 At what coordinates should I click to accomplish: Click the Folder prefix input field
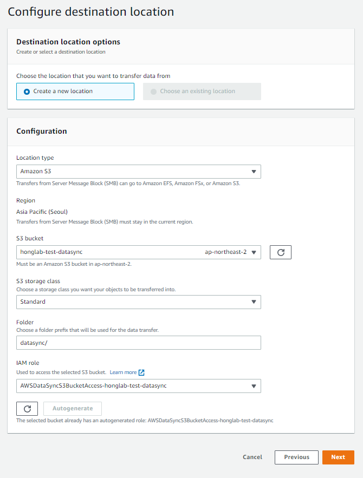(139, 343)
